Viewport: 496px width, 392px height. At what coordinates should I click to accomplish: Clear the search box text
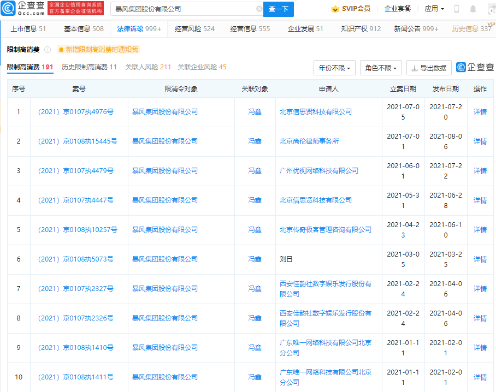pyautogui.click(x=259, y=9)
